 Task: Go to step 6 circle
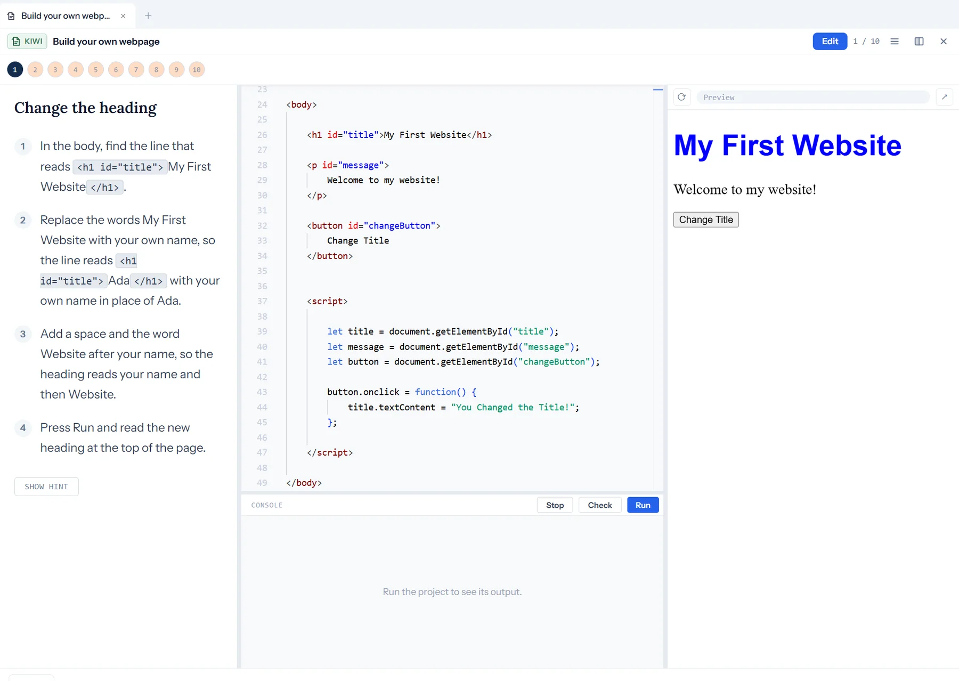(116, 69)
